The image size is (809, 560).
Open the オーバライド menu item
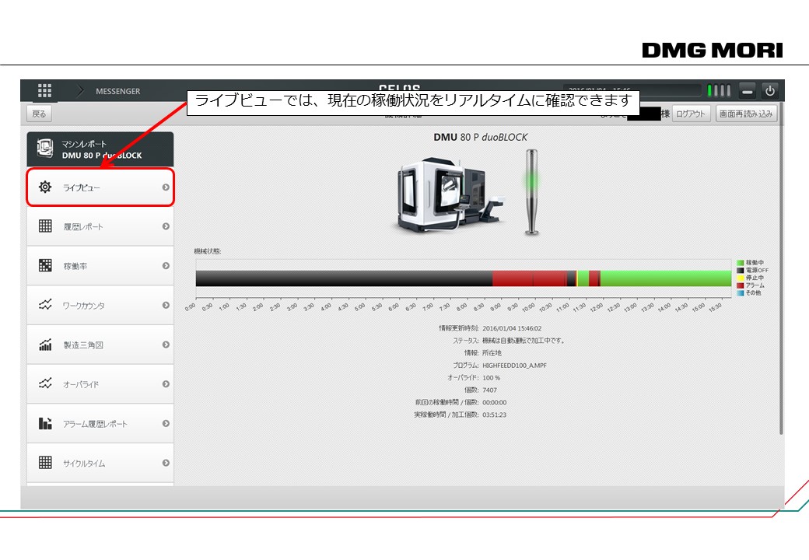point(100,384)
